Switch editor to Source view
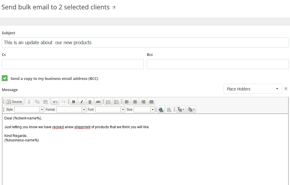The width and height of the screenshot is (290, 185). (14, 102)
